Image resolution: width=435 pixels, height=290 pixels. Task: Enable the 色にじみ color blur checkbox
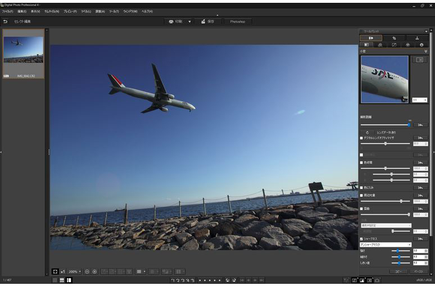coord(361,188)
